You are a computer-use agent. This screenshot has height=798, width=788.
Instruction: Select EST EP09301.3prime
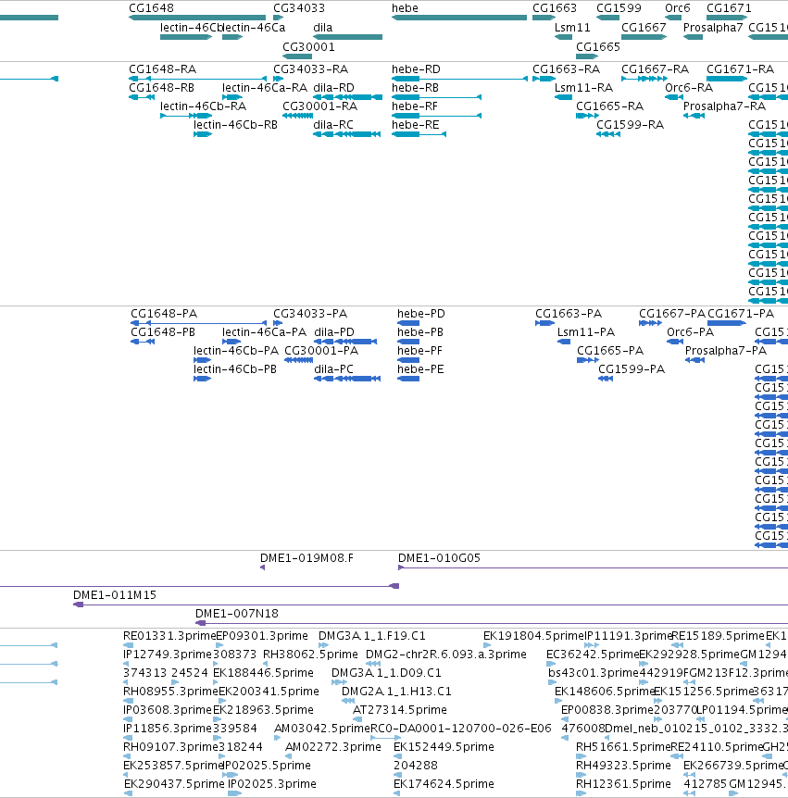262,636
